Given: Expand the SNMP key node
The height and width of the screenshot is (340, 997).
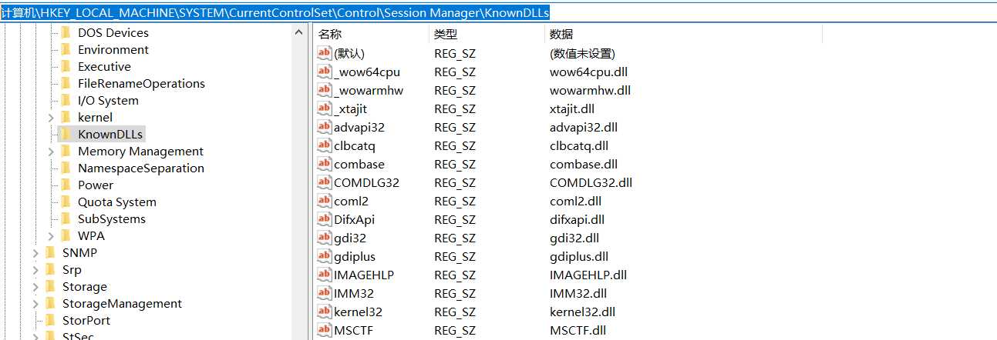Looking at the screenshot, I should click(x=35, y=253).
